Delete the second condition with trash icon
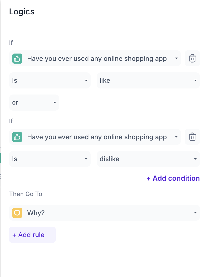The image size is (212, 277). click(x=192, y=137)
